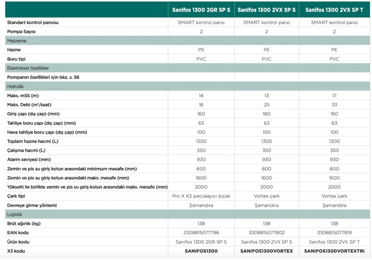The image size is (372, 260).
Task: Click the 'Boru tipi' row label
Action: point(16,59)
